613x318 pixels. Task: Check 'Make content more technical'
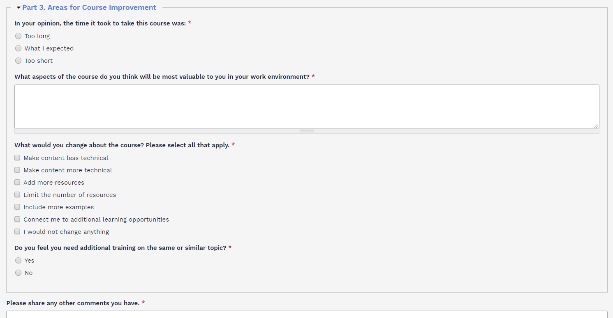coord(17,170)
